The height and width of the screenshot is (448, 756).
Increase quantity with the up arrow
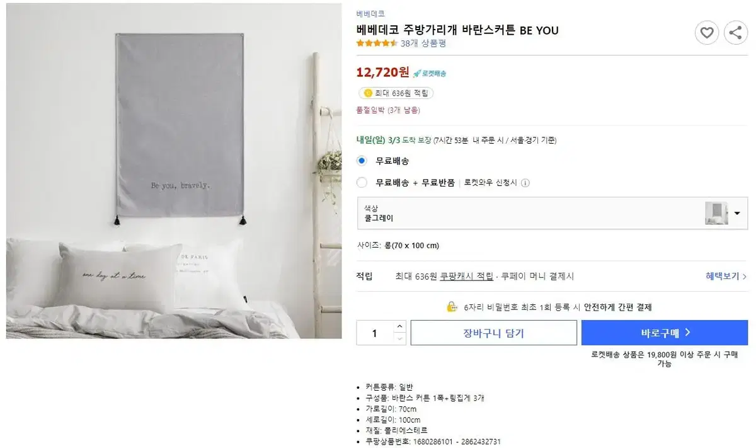click(x=399, y=326)
